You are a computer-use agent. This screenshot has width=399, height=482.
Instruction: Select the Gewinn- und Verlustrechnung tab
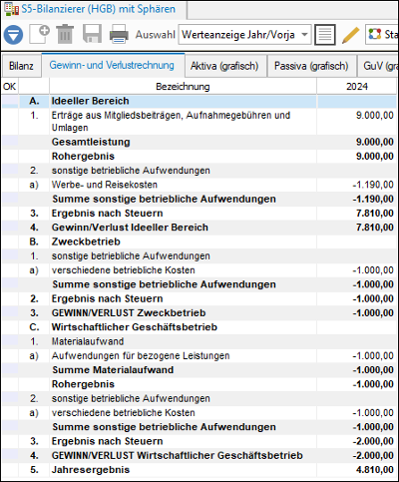[112, 65]
